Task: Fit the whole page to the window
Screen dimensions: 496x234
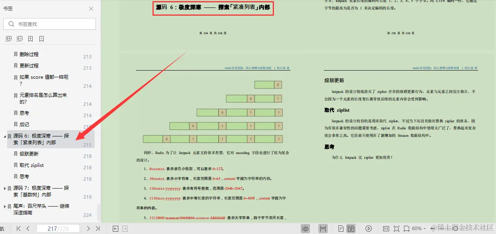Action: tap(397, 228)
